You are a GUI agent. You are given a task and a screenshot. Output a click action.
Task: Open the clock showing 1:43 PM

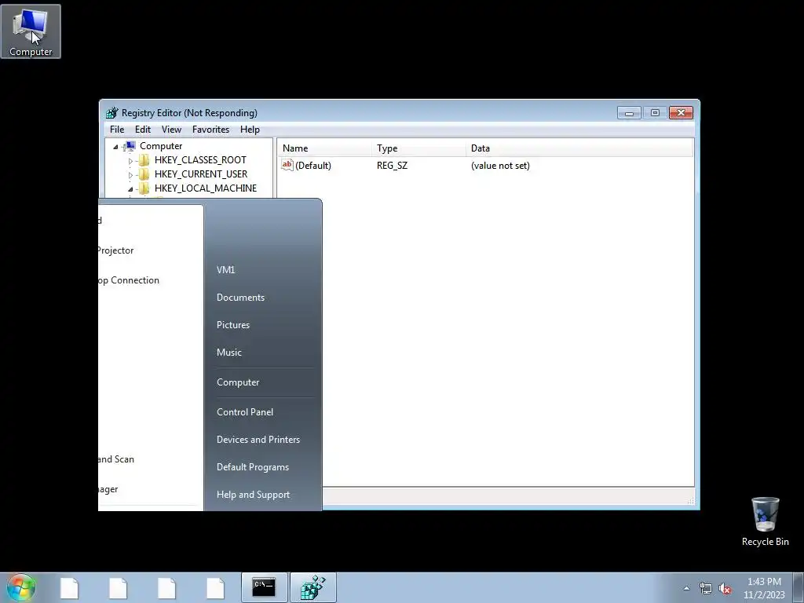(764, 588)
